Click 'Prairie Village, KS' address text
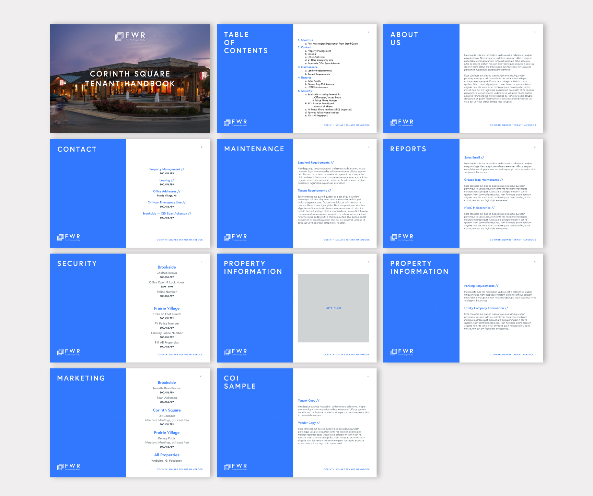 (x=167, y=196)
